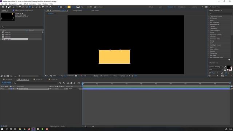
Task: Click the Home icon in the toolbar
Action: [3, 7]
